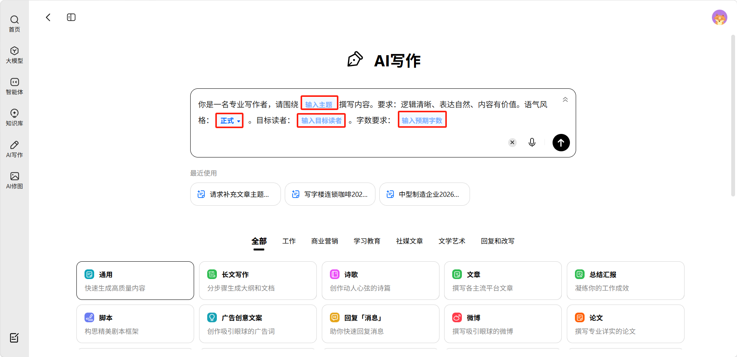Switch to the 商业营销 tab
The image size is (737, 357).
(325, 241)
